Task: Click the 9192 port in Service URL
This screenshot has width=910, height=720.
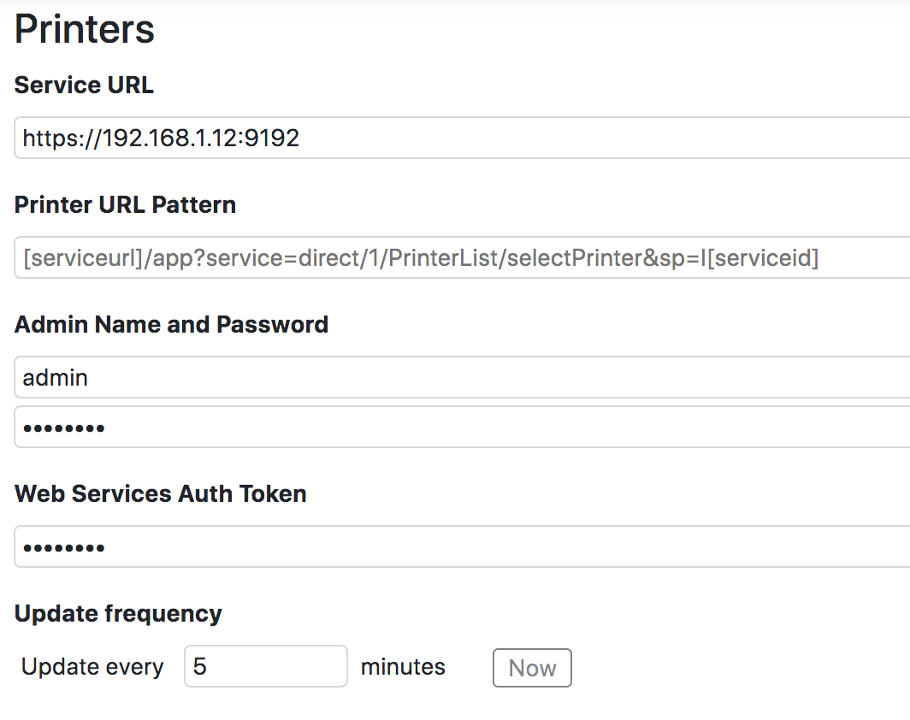Action: [272, 139]
